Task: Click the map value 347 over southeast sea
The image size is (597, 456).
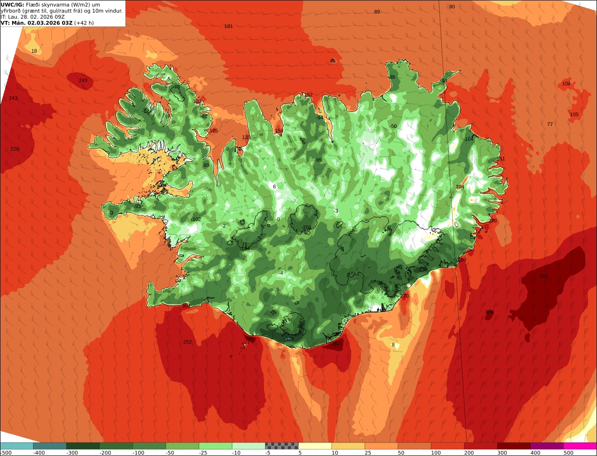Action: coord(543,276)
